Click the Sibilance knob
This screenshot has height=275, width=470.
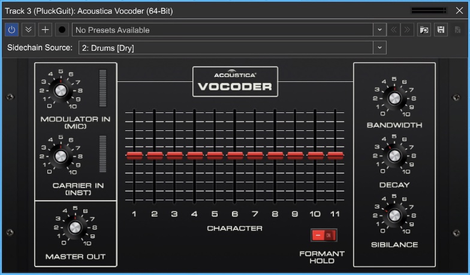[x=394, y=215]
